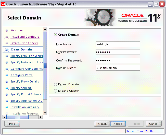Click the Back button

(102, 124)
